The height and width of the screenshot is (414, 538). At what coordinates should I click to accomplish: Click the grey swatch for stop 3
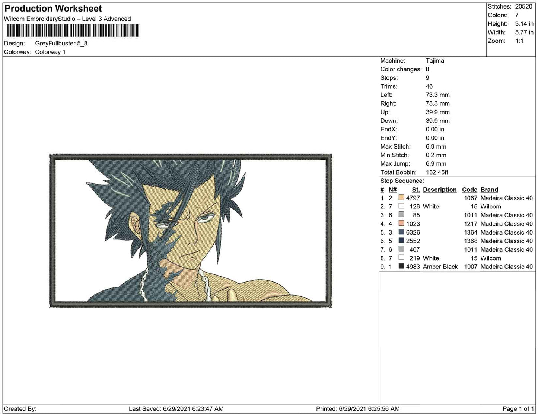coord(401,215)
